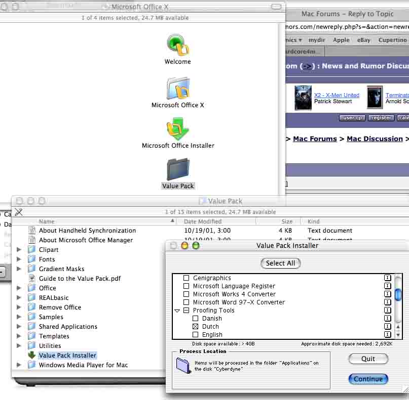Screen dimensions: 409x400
Task: Open the Microsoft Office X folder icon
Action: [x=178, y=88]
